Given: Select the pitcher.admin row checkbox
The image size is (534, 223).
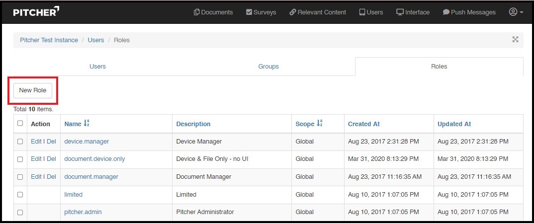Looking at the screenshot, I should pos(20,212).
